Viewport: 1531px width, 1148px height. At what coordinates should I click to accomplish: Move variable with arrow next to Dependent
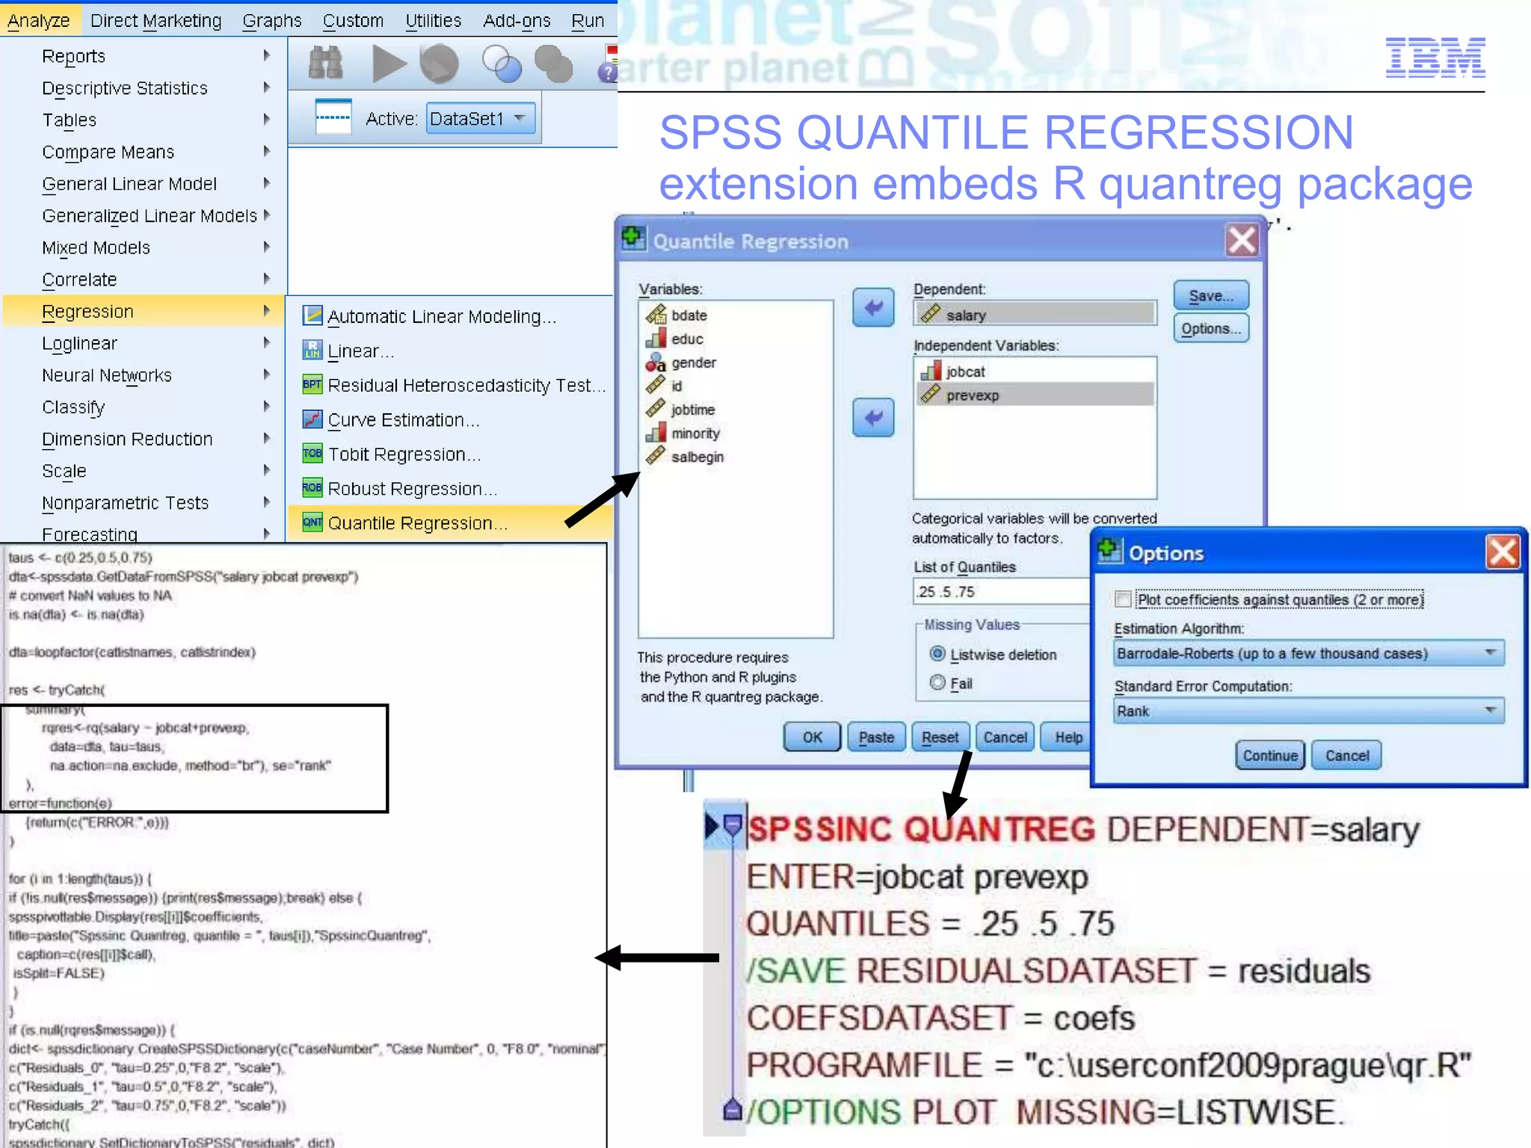873,307
